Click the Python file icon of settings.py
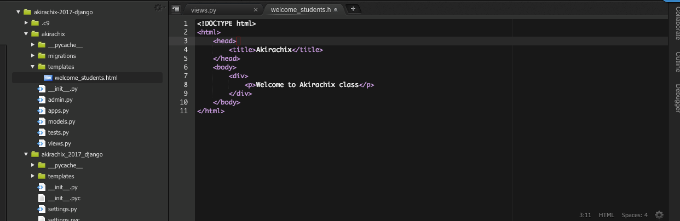This screenshot has width=680, height=221. pos(41,209)
